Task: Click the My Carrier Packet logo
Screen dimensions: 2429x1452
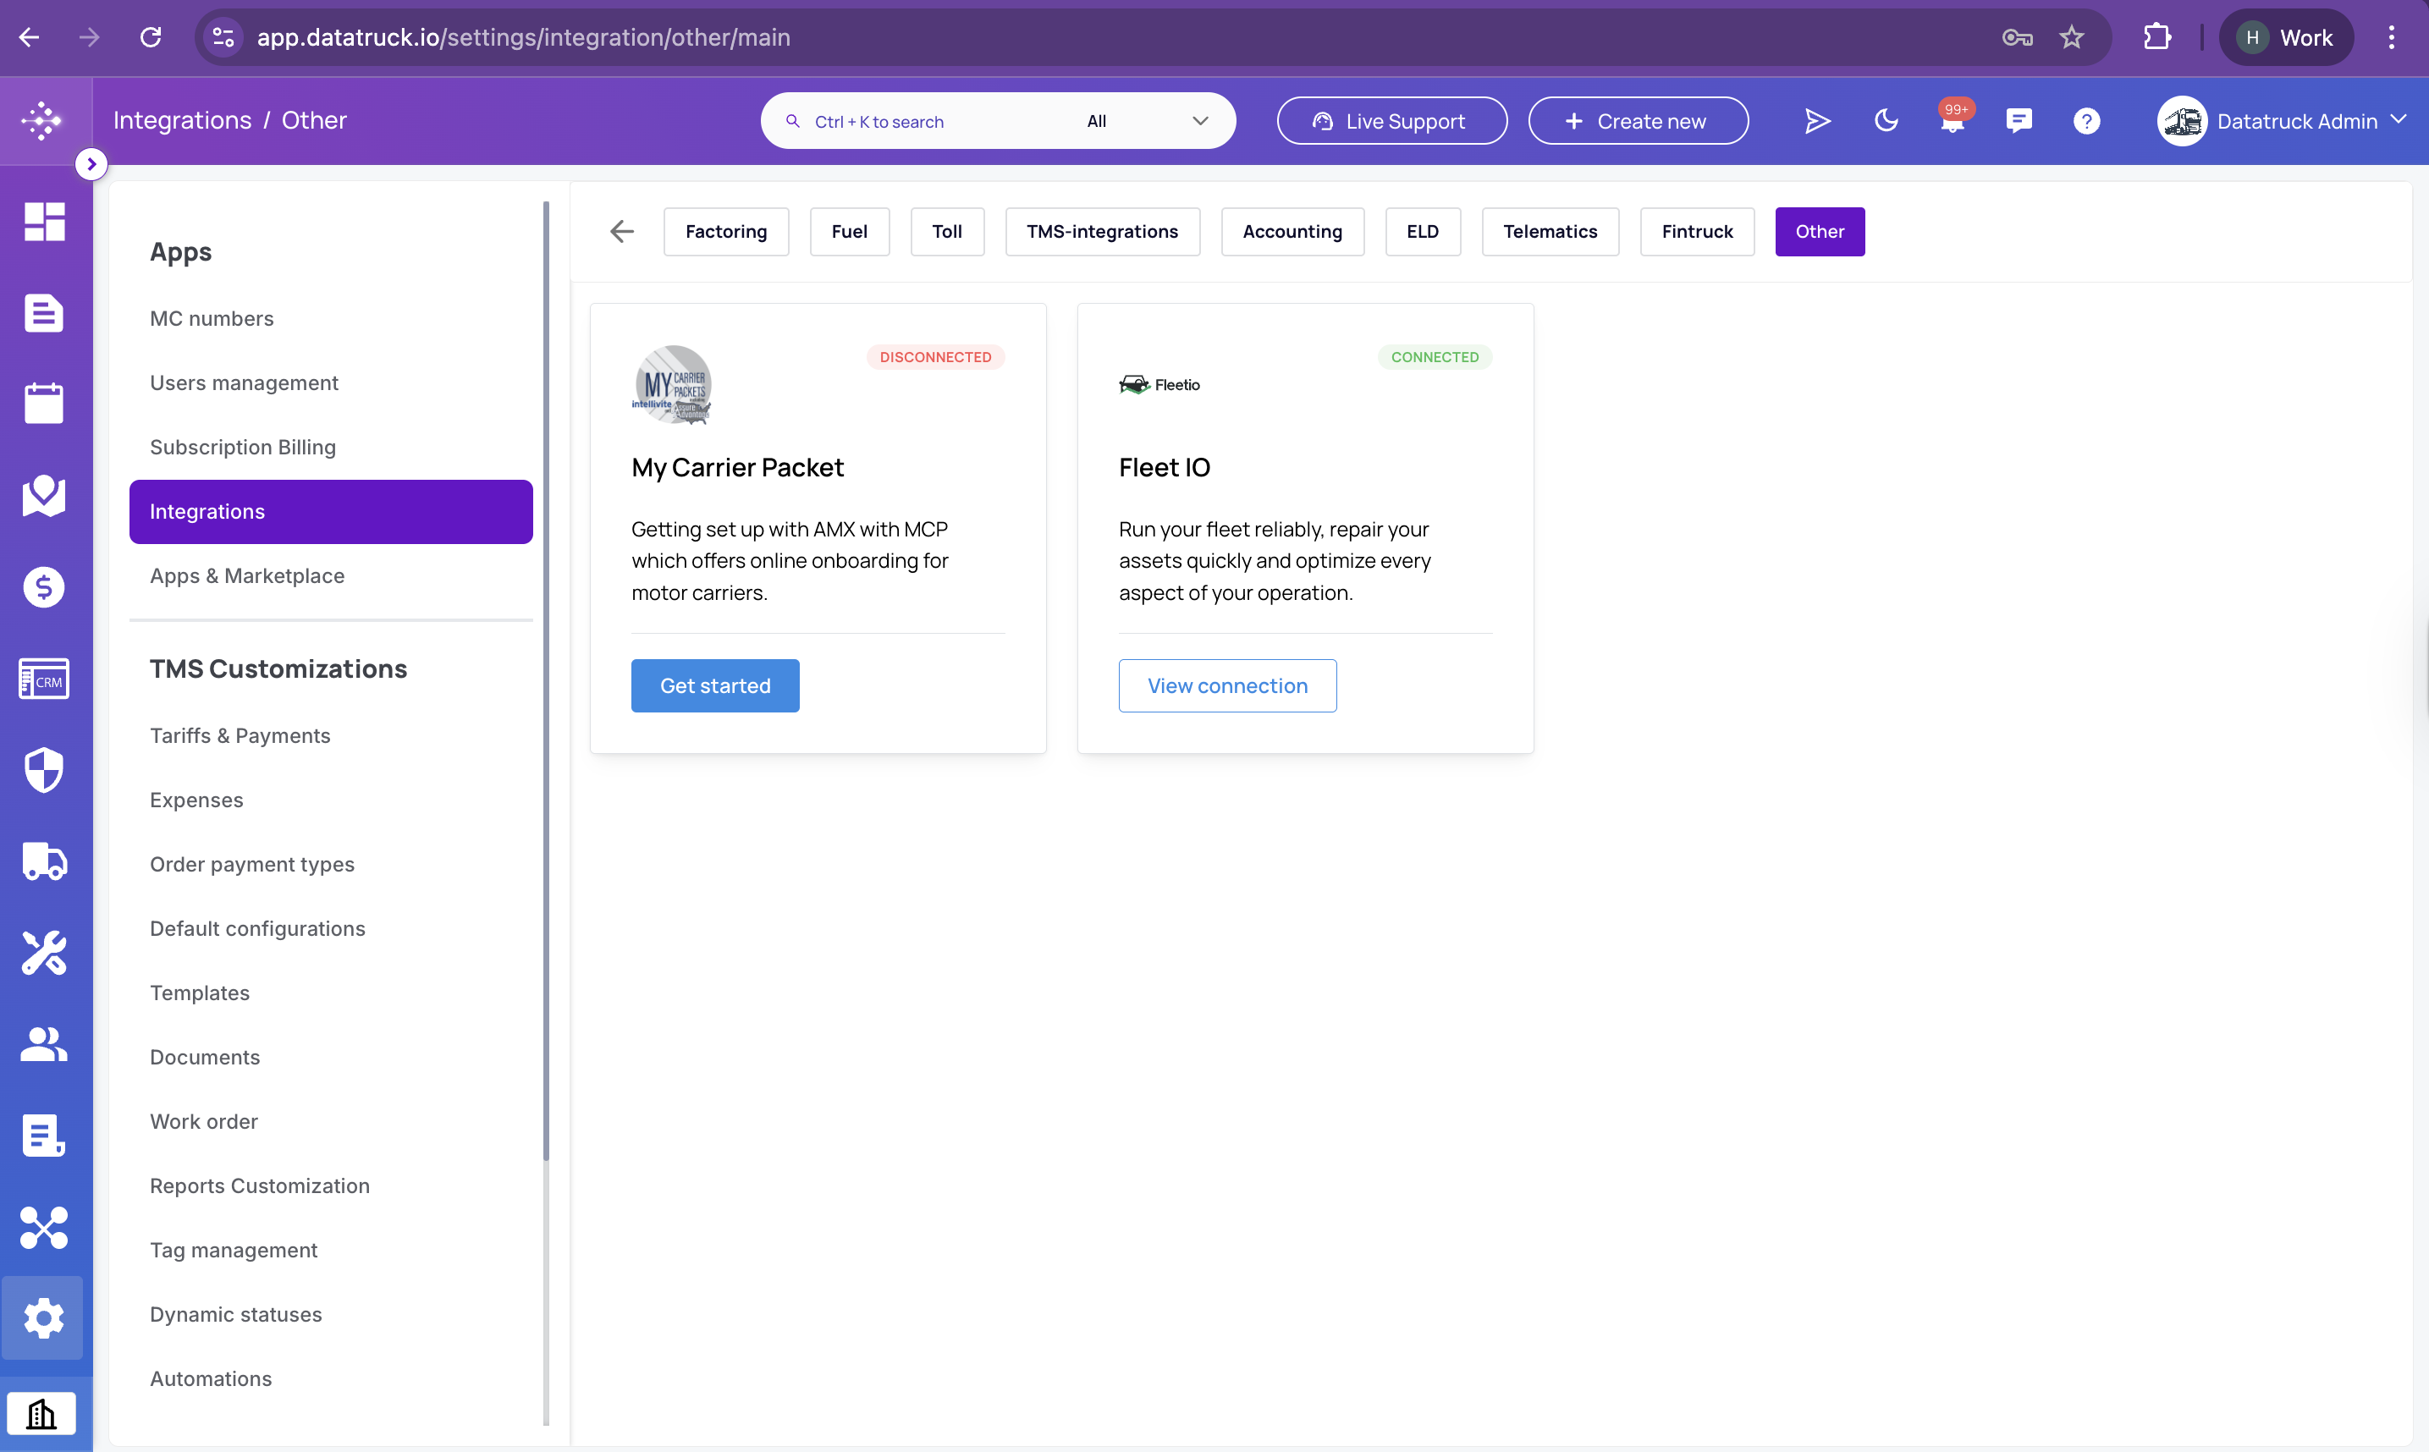Action: click(672, 384)
